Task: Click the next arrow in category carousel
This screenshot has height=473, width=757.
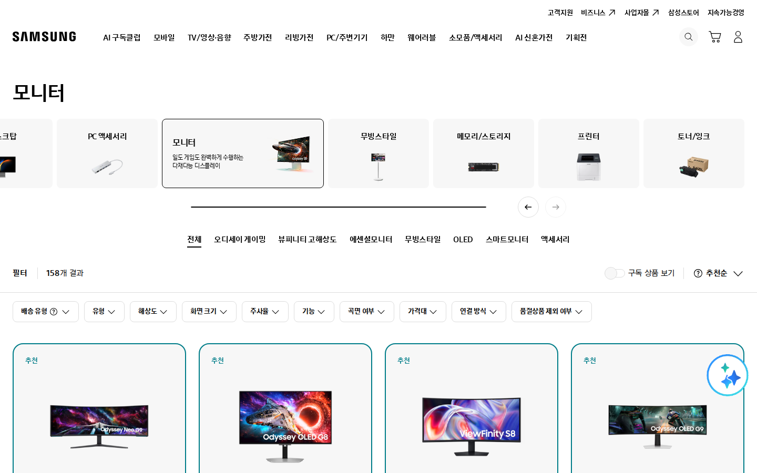Action: click(556, 207)
